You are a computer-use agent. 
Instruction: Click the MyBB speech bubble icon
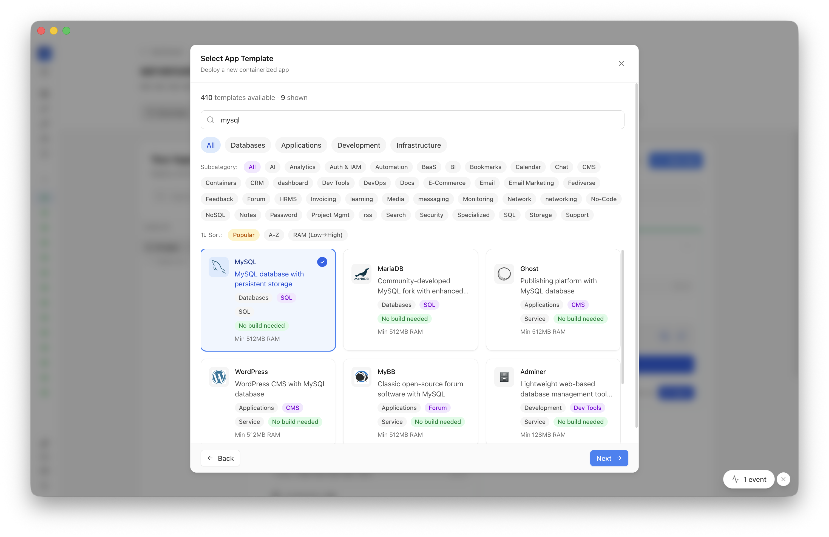pyautogui.click(x=362, y=377)
